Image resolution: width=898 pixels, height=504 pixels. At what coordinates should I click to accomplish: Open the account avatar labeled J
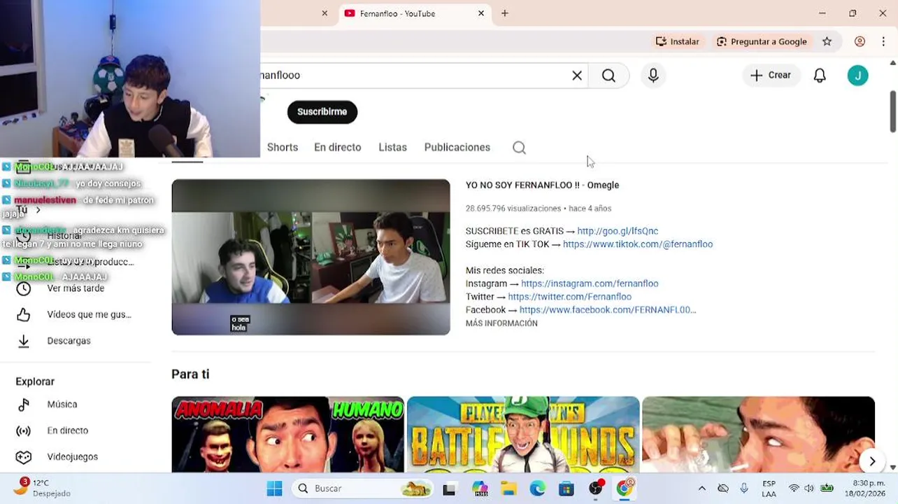(x=857, y=76)
